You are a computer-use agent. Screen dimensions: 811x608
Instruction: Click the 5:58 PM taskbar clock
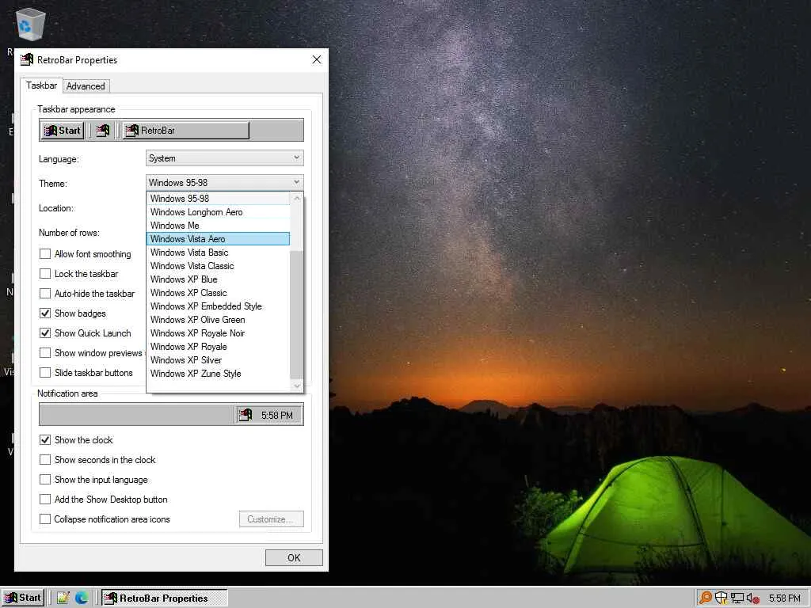pyautogui.click(x=784, y=598)
